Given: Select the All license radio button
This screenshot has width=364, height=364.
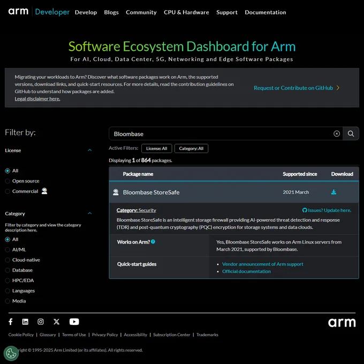Looking at the screenshot, I should tap(7, 171).
